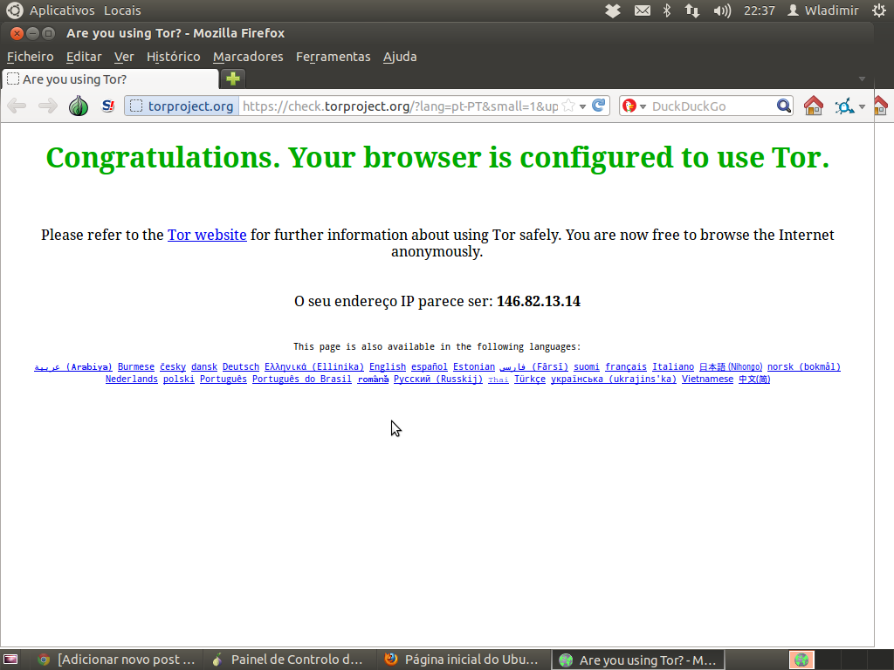
Task: Open the Ficheiro menu
Action: pos(31,57)
